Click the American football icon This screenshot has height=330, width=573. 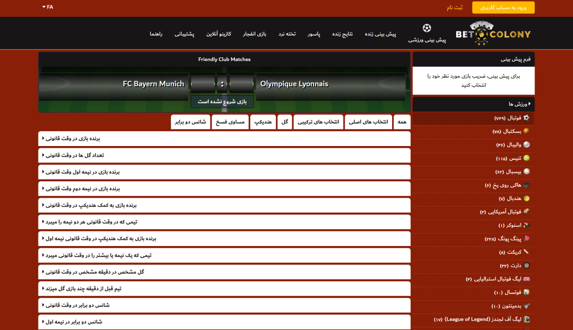[x=526, y=212]
